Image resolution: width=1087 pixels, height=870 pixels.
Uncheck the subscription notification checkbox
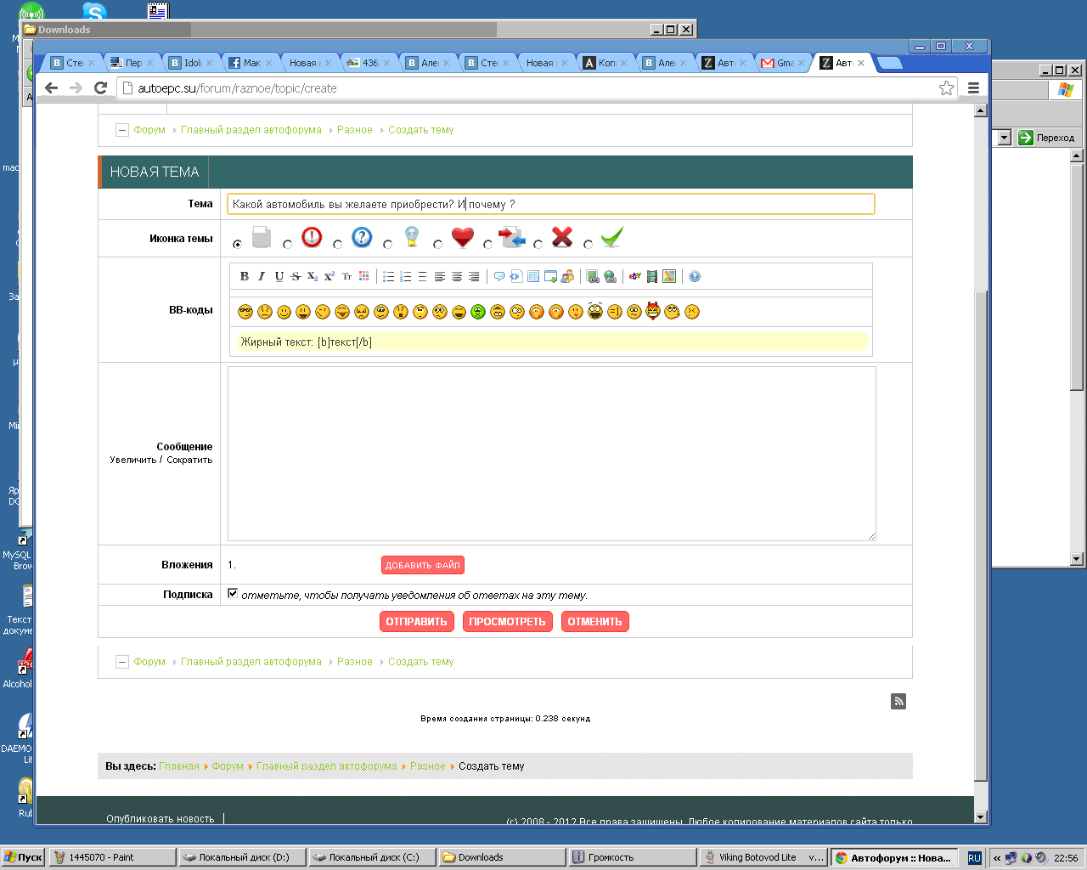pyautogui.click(x=233, y=594)
